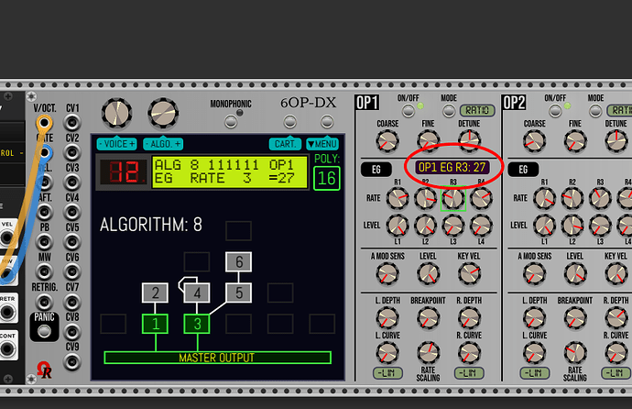The width and height of the screenshot is (632, 409).
Task: Open the CART. cartridge menu
Action: 285,144
